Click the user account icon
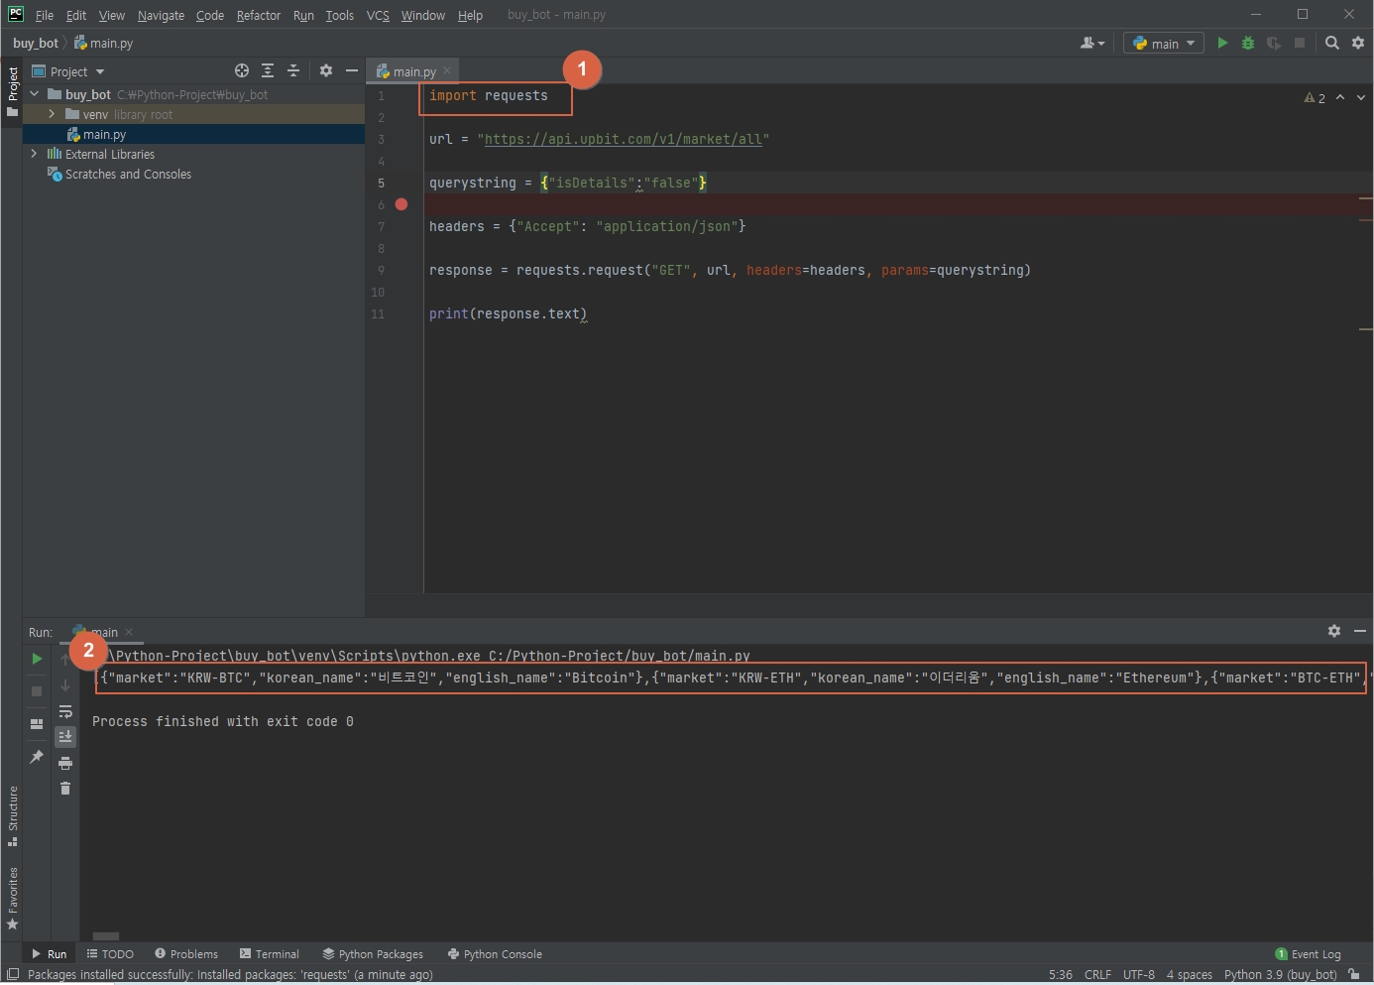 [1092, 43]
